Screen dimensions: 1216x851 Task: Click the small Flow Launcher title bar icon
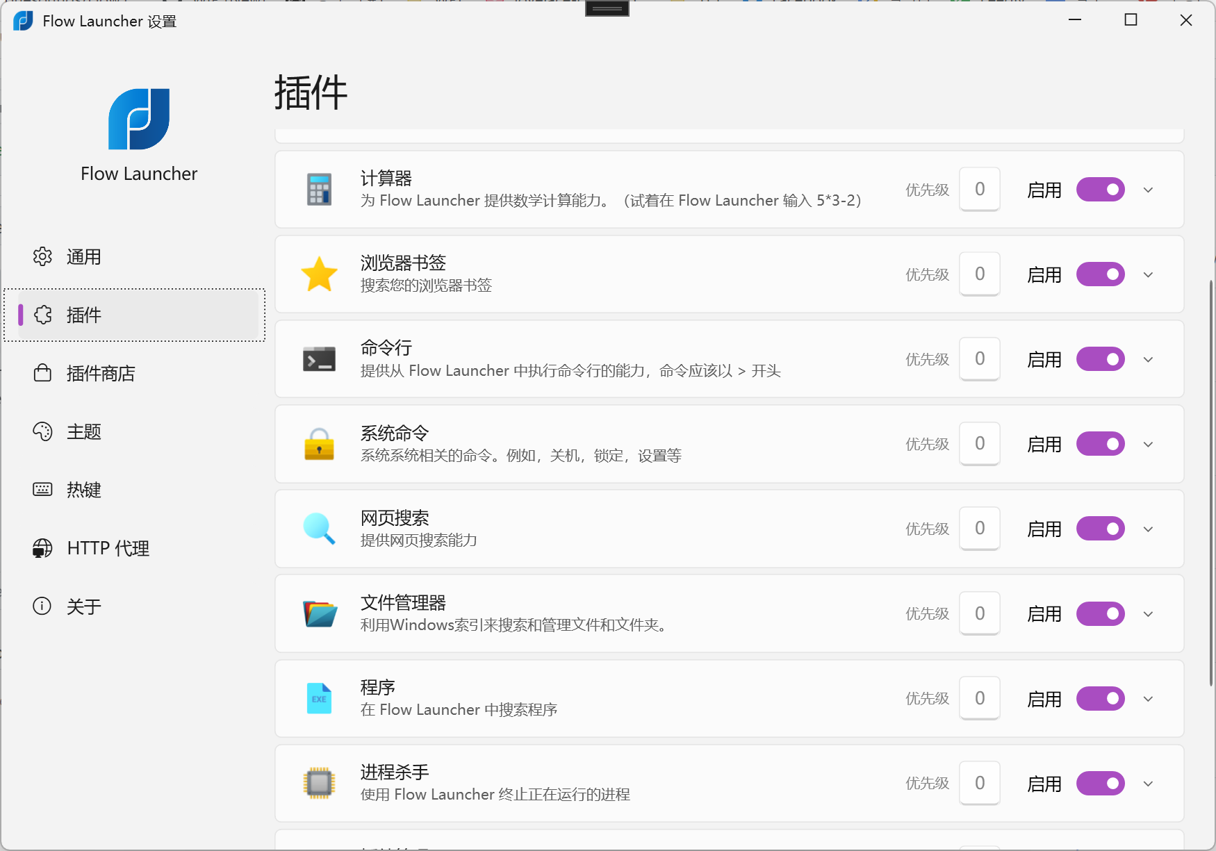[x=23, y=21]
